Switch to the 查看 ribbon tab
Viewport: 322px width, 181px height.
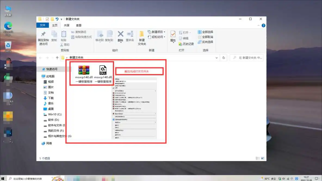[x=79, y=25]
